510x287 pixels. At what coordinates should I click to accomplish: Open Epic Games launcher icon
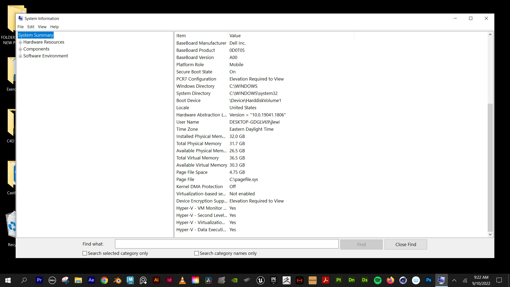click(274, 280)
